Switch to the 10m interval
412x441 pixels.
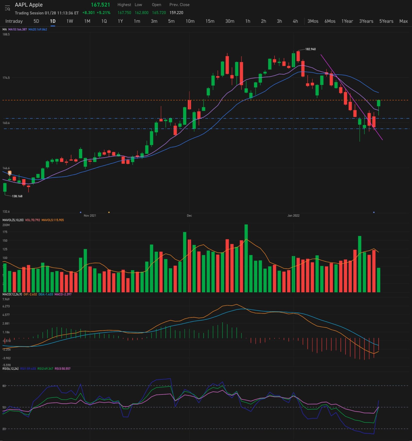click(190, 21)
